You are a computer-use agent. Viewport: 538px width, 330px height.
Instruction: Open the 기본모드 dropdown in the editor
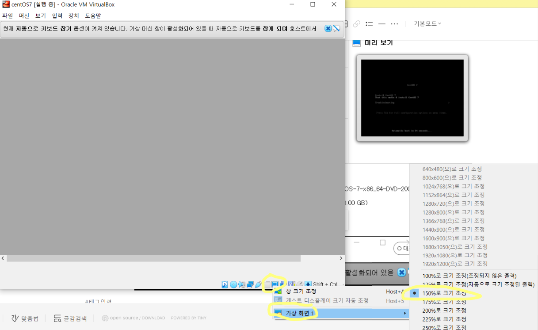click(427, 23)
